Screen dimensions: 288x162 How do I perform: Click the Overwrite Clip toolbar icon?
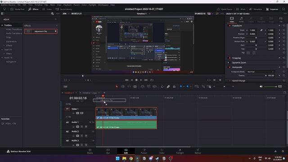(x=148, y=86)
